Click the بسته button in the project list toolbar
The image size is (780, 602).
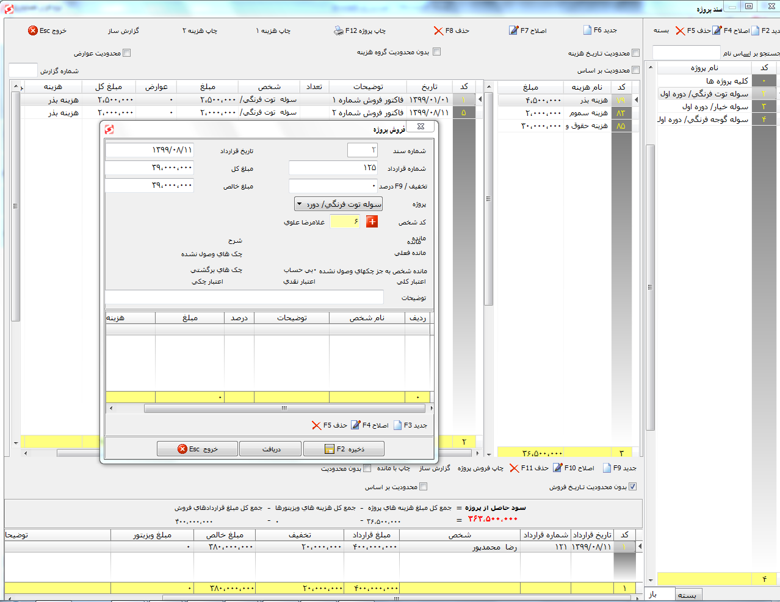pos(661,30)
